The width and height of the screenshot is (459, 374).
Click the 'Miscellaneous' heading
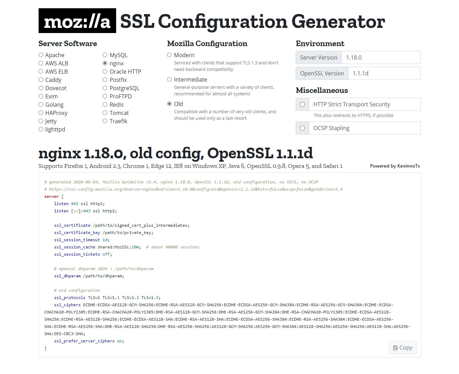pos(322,90)
